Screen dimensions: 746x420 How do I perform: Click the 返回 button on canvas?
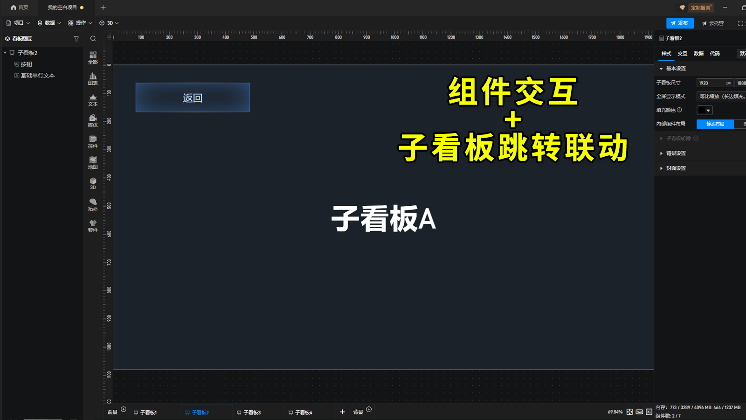[192, 97]
